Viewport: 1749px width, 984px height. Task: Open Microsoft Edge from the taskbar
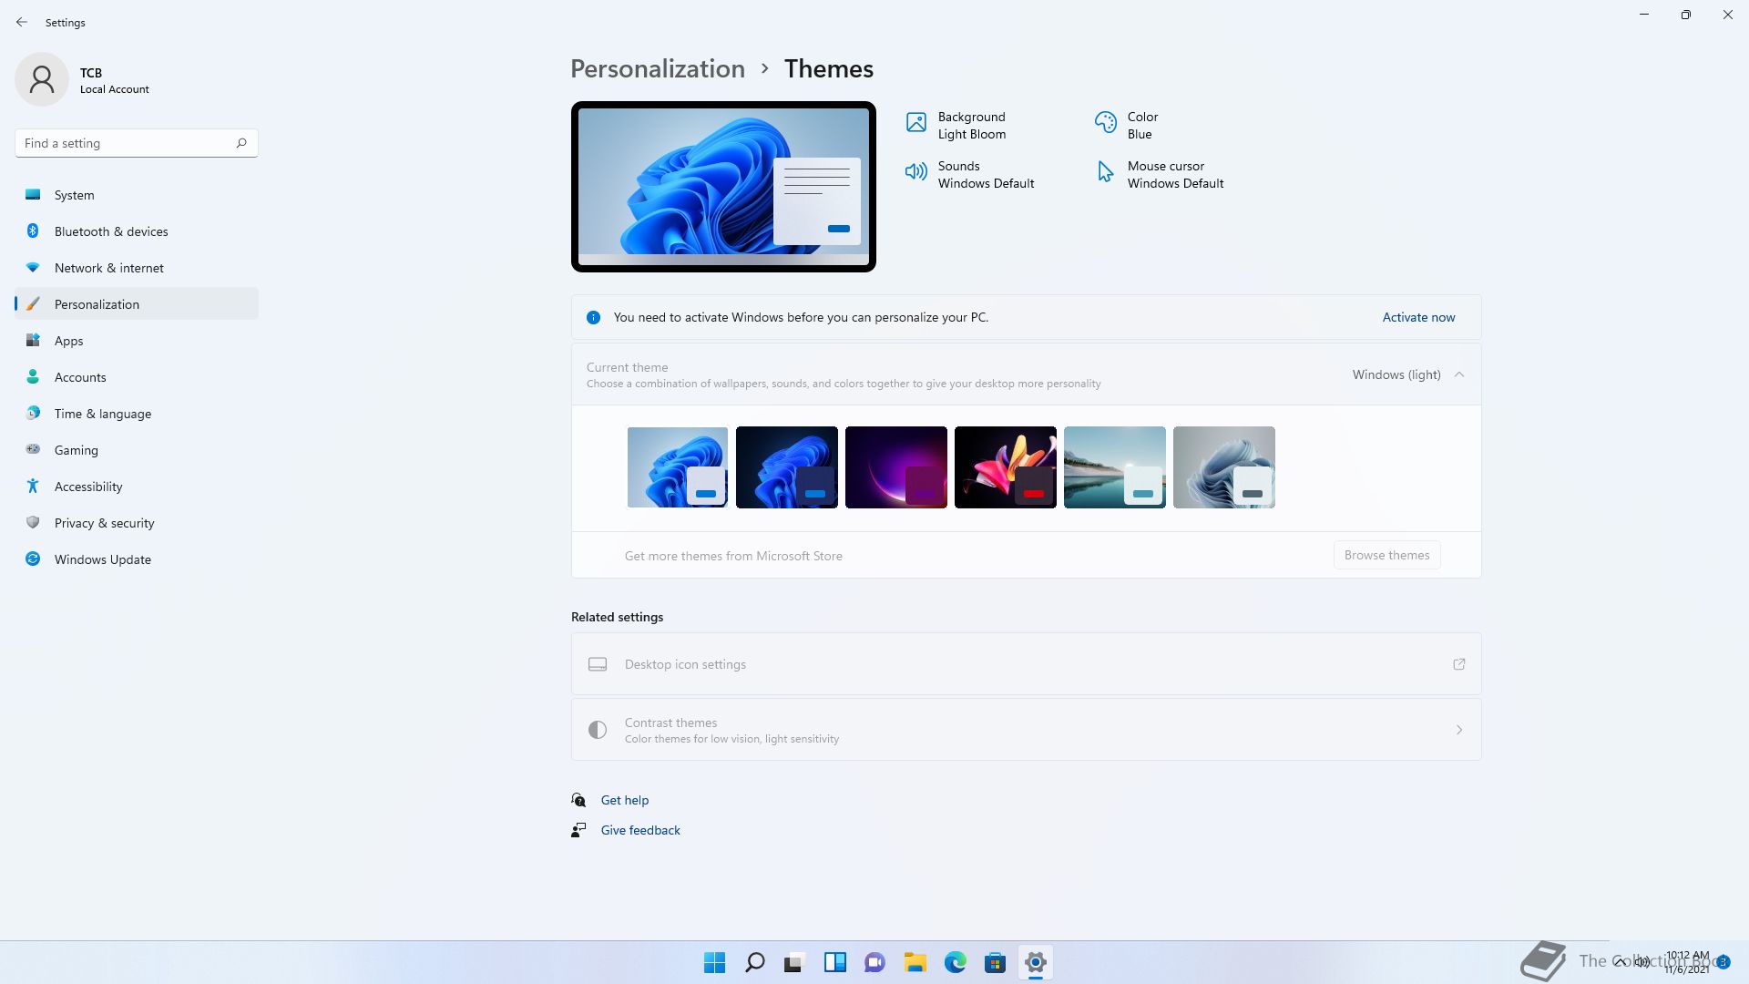coord(955,962)
